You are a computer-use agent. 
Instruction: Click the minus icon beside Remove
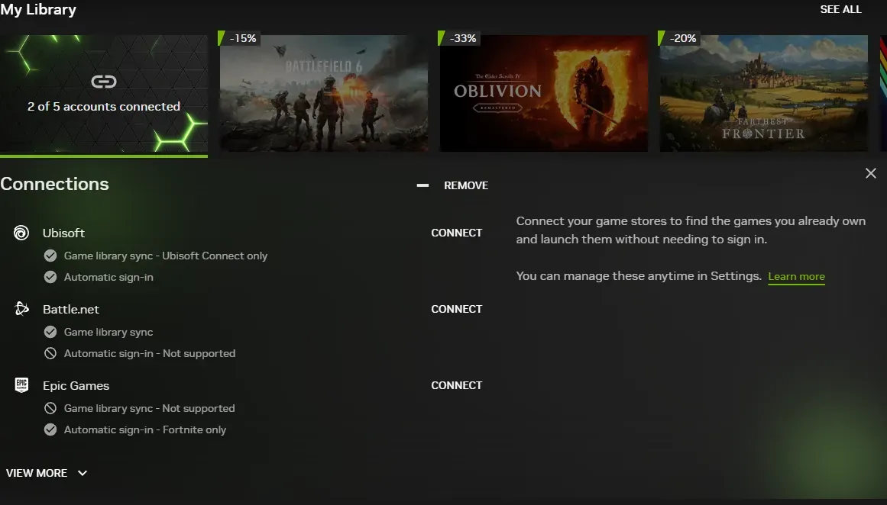(422, 185)
